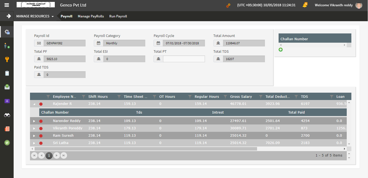Expand the Narender Reddy row
This screenshot has height=178, width=368.
tap(34, 121)
